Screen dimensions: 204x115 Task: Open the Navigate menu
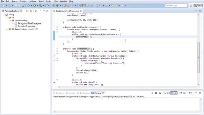33,1
